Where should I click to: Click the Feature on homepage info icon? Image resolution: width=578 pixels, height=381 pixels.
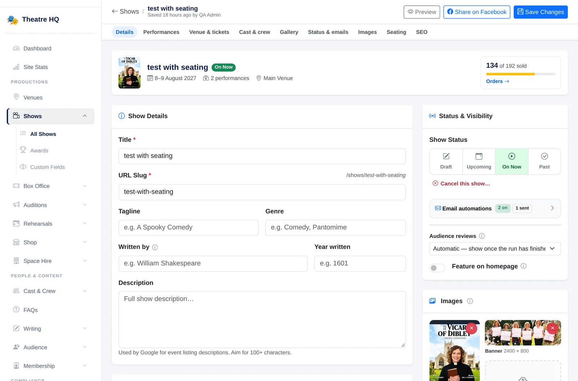523,266
